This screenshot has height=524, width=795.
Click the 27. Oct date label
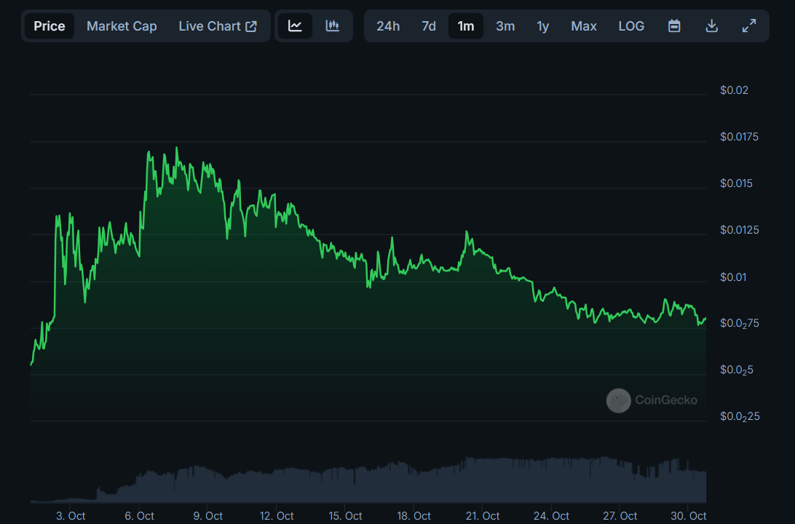[620, 516]
